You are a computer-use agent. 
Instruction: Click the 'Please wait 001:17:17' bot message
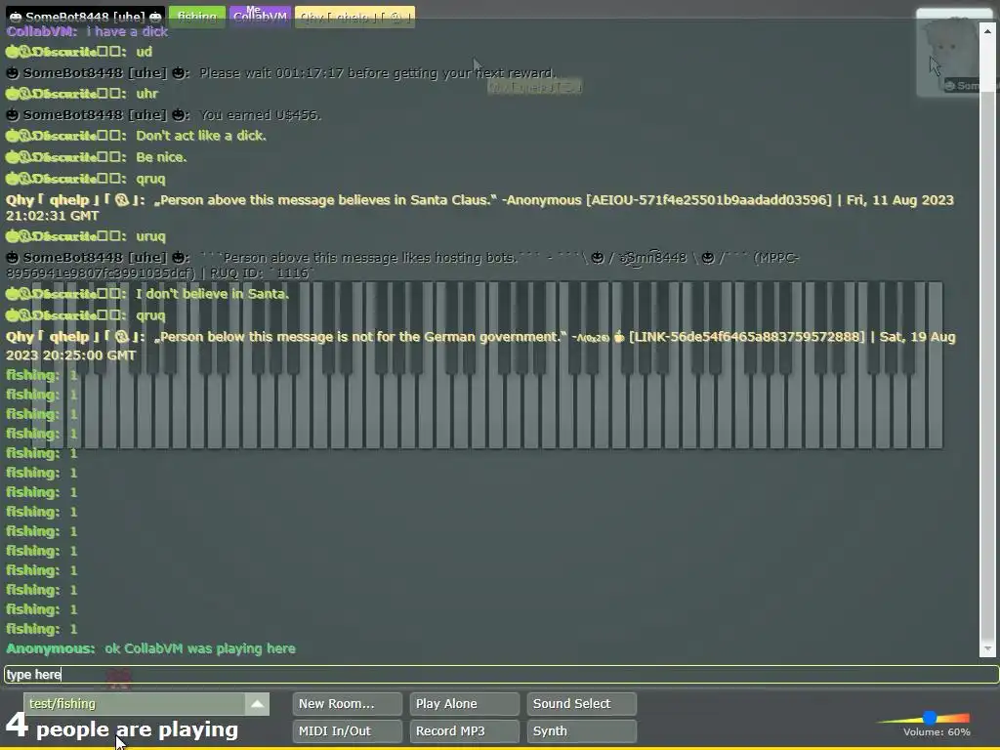(378, 72)
